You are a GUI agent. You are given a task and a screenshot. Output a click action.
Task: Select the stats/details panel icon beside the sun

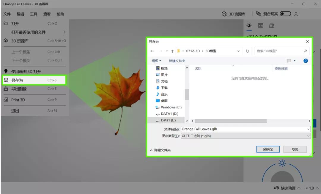point(260,25)
